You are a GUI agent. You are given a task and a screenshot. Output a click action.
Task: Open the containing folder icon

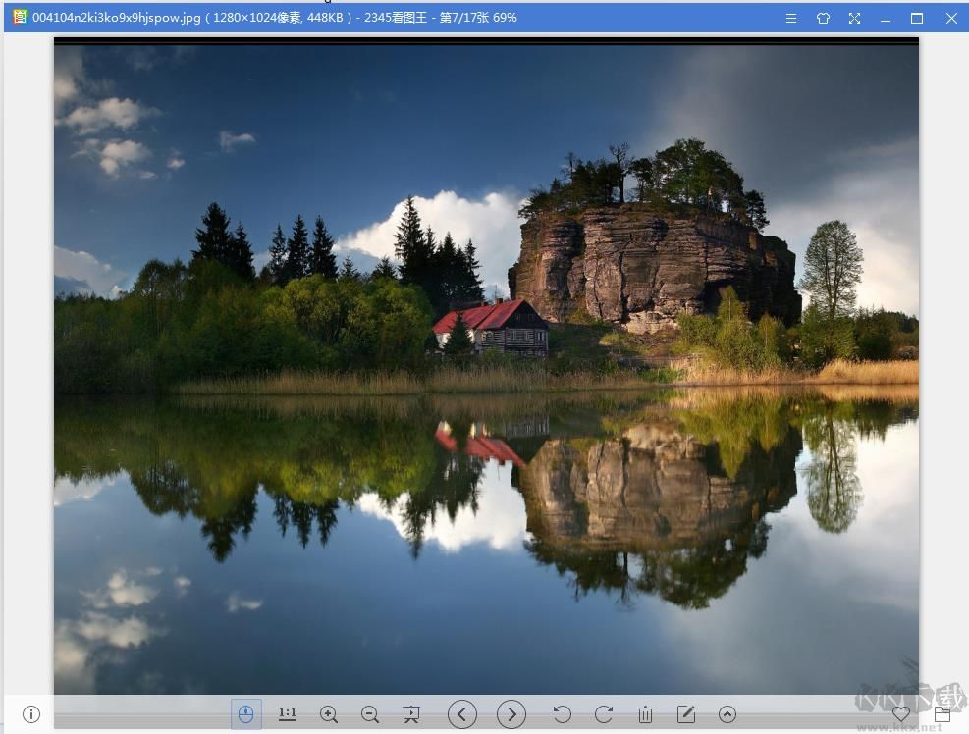942,714
